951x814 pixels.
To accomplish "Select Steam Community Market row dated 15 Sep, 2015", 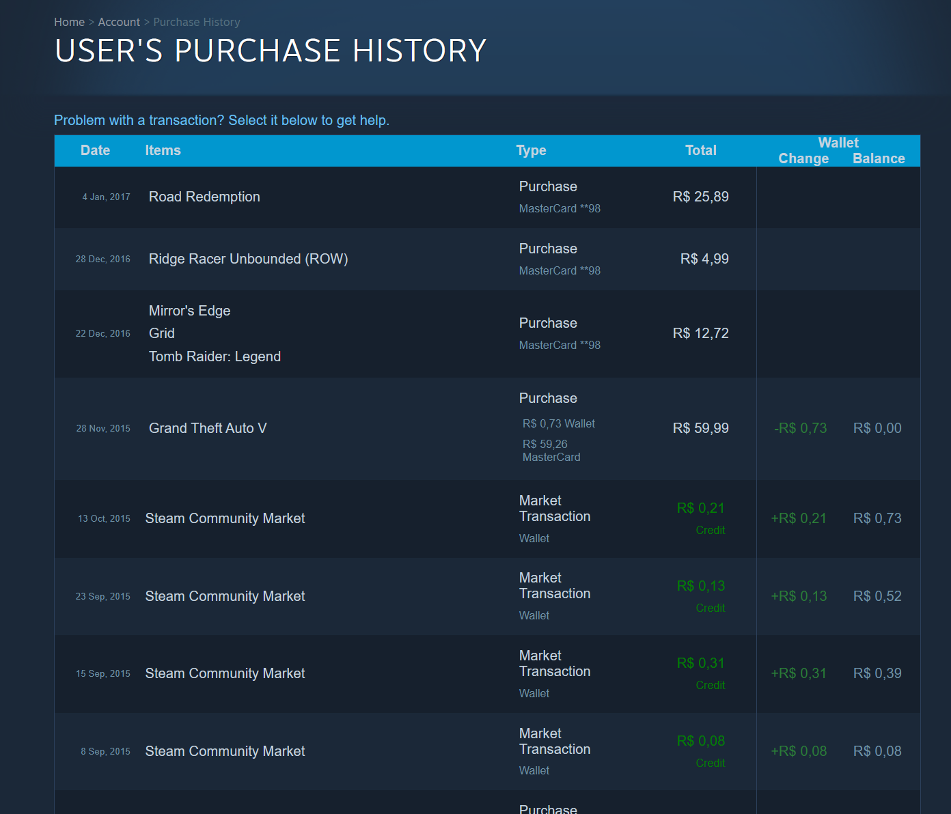I will point(487,674).
